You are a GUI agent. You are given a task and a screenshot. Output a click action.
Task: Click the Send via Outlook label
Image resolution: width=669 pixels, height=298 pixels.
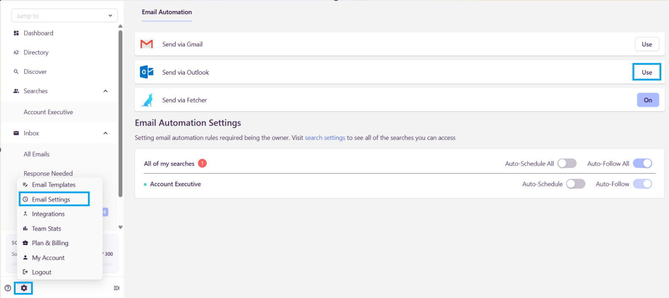(x=186, y=72)
